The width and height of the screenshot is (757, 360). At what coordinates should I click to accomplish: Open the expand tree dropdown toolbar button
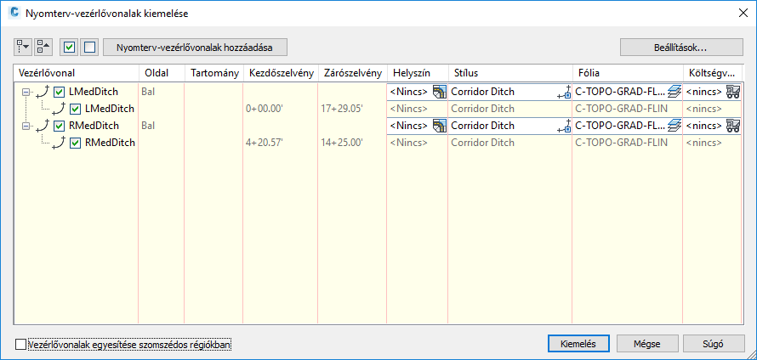point(23,47)
